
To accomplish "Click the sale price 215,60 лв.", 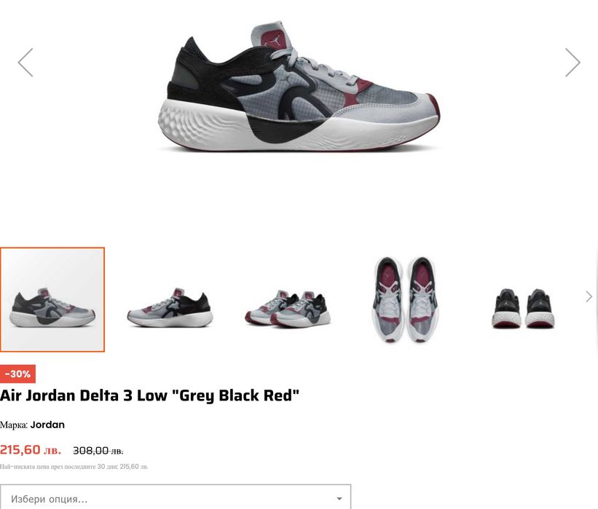I will 31,450.
